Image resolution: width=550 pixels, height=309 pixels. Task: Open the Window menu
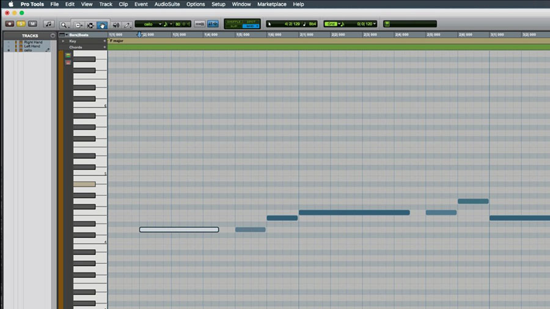pos(241,4)
